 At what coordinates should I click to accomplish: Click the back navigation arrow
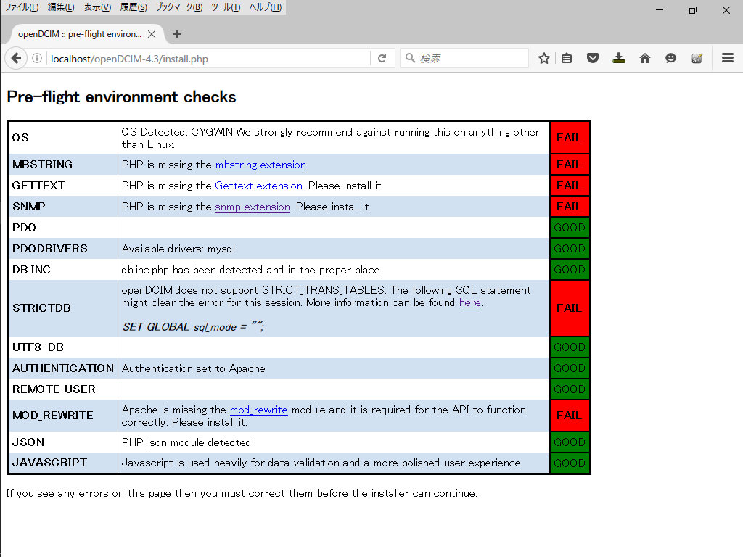(15, 58)
